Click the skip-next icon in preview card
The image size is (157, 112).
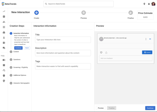(x=150, y=39)
